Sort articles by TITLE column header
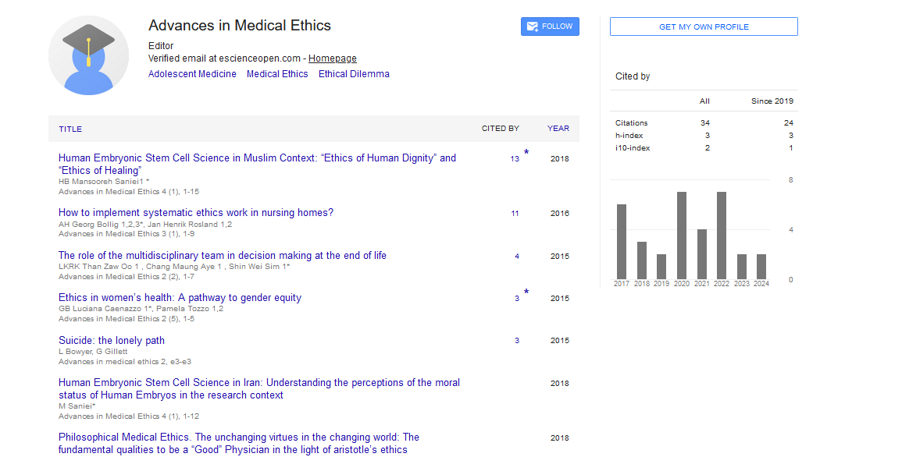This screenshot has height=457, width=902. click(70, 129)
